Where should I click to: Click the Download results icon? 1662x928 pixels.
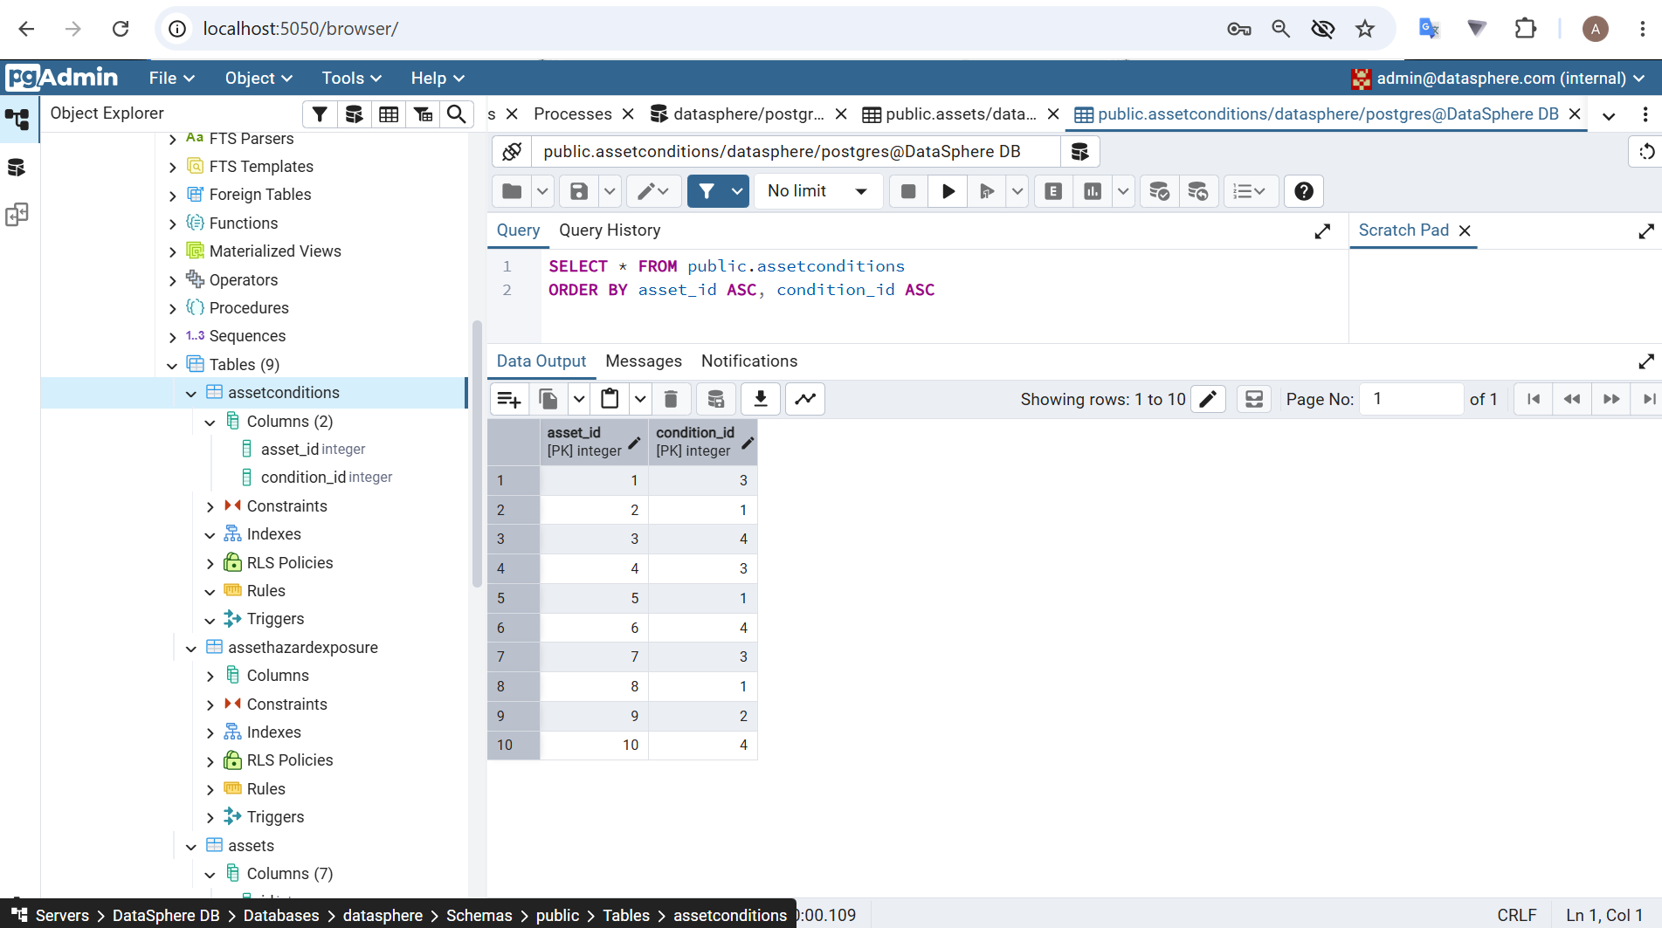pos(761,399)
